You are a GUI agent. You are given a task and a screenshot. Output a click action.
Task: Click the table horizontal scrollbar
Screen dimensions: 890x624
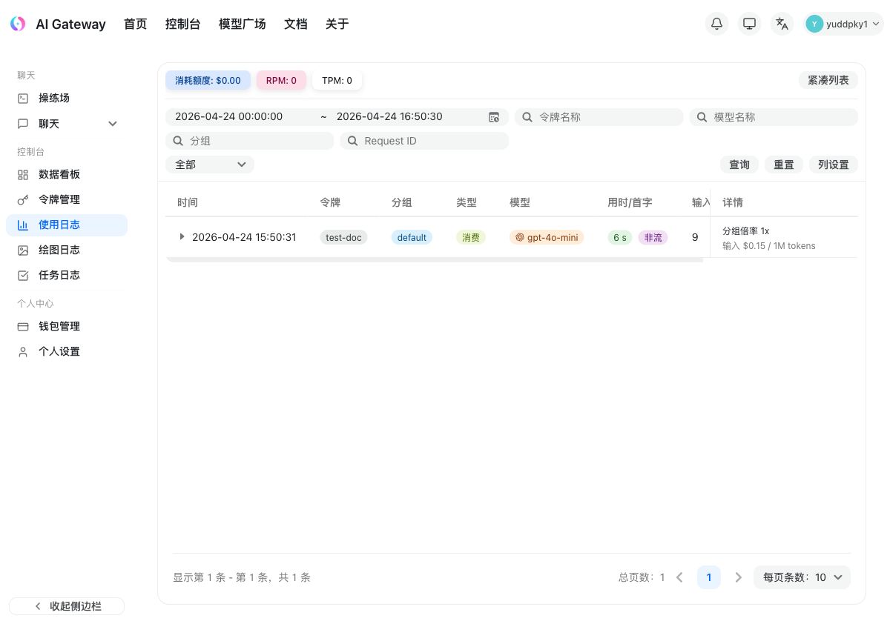coord(434,259)
